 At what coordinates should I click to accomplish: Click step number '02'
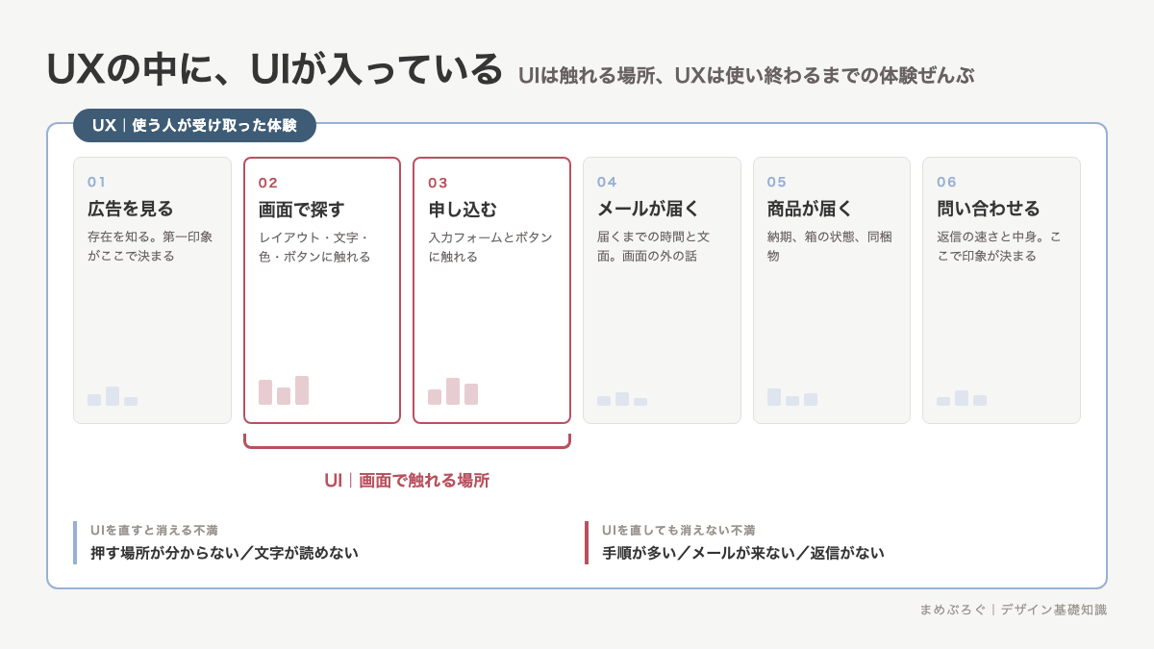pos(268,183)
